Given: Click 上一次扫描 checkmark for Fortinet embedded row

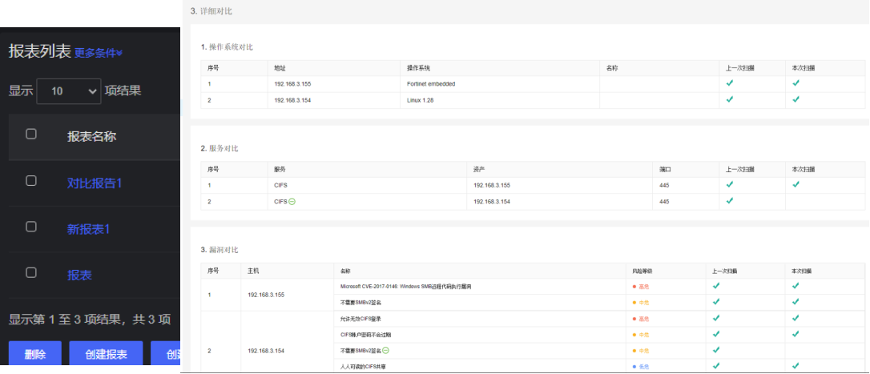Looking at the screenshot, I should tap(729, 83).
